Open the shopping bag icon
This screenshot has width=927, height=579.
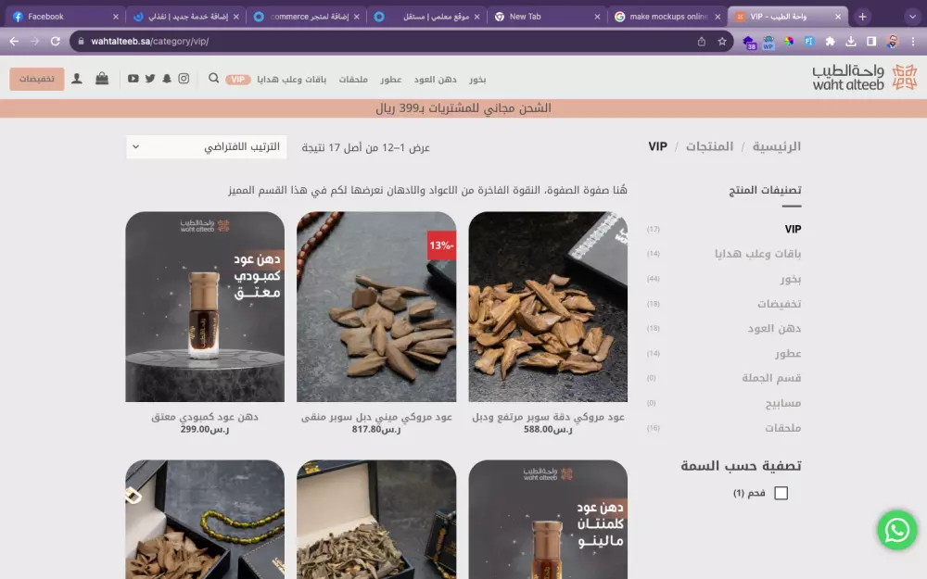(x=103, y=79)
